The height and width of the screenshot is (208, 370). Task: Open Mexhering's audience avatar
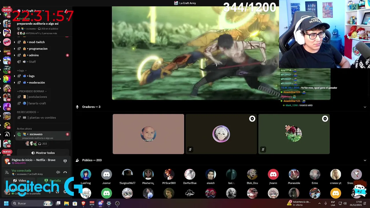[148, 174]
